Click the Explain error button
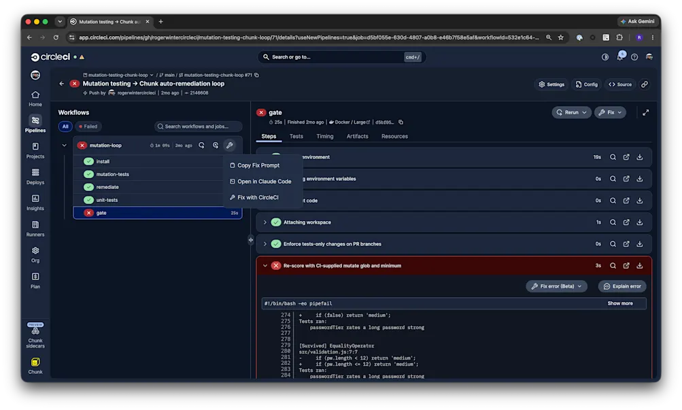682x410 pixels. (622, 286)
